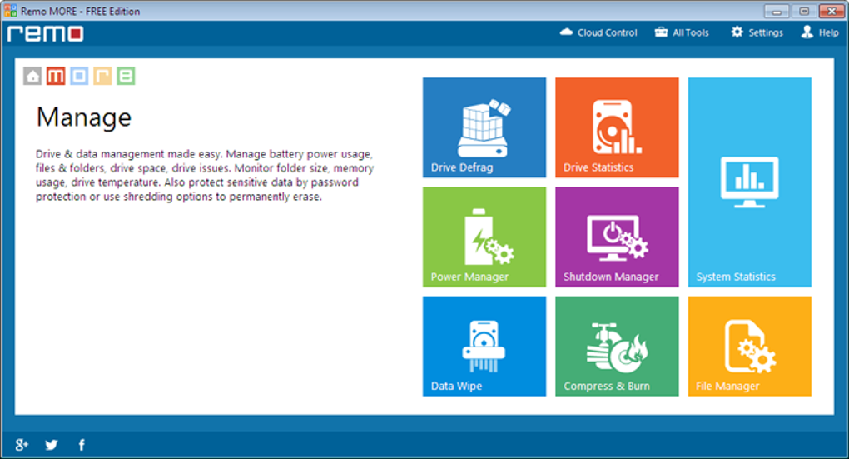Open All Tools menu
This screenshot has height=459, width=849.
(x=682, y=32)
